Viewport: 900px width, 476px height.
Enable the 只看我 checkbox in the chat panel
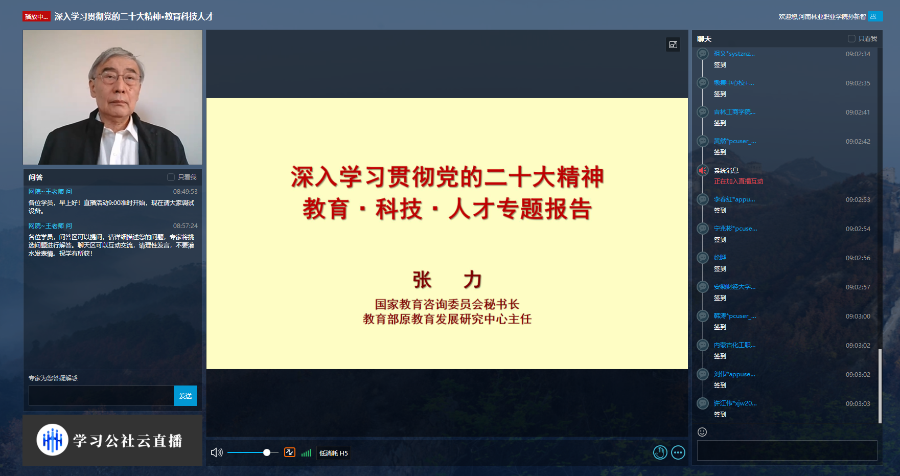pos(851,38)
